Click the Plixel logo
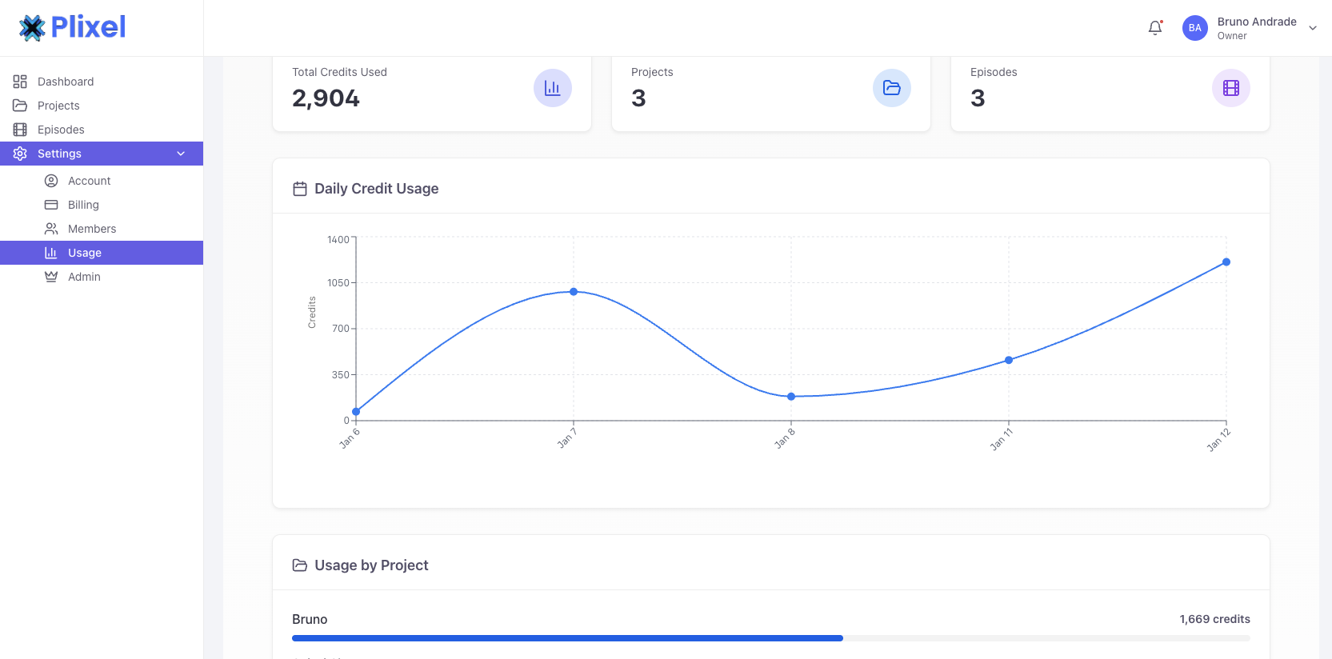 pyautogui.click(x=73, y=27)
